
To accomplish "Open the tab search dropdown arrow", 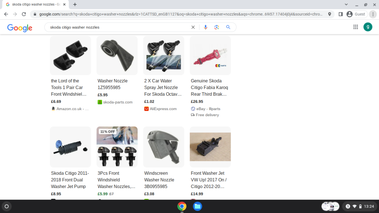I will [346, 4].
